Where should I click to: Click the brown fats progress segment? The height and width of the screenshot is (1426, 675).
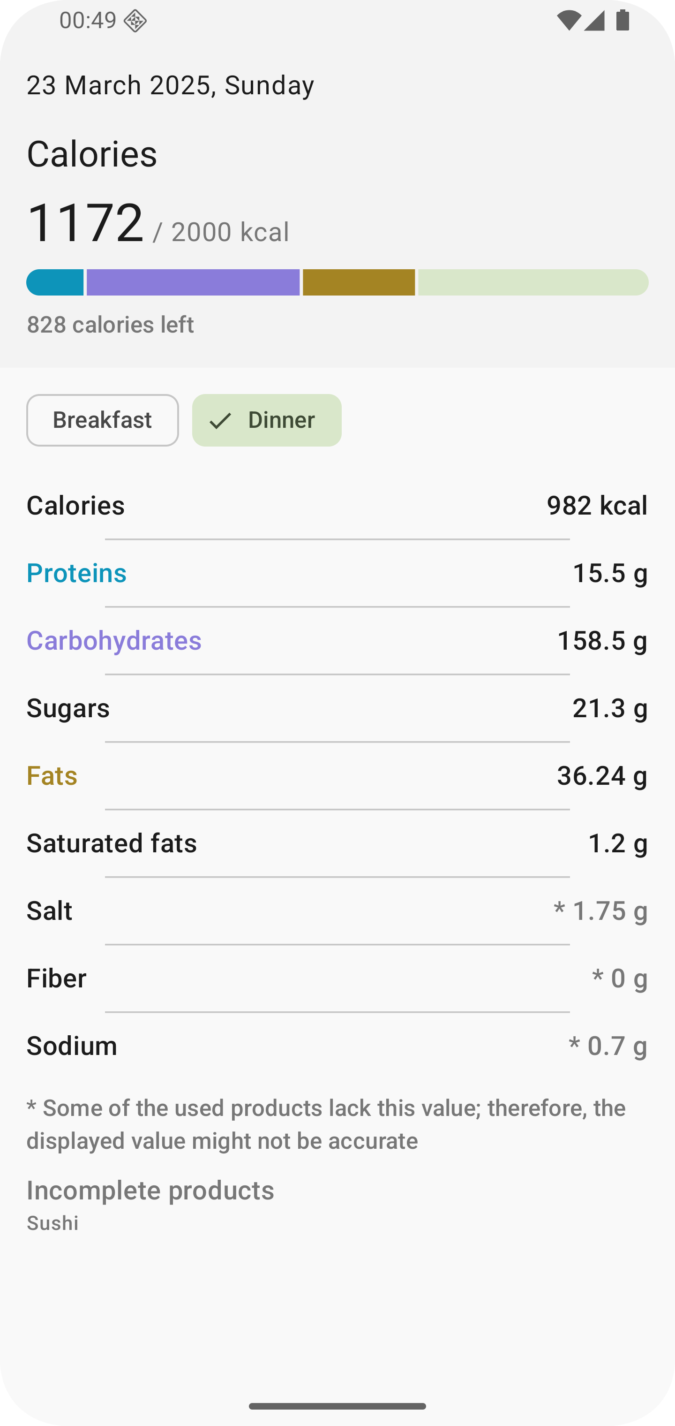pos(359,282)
